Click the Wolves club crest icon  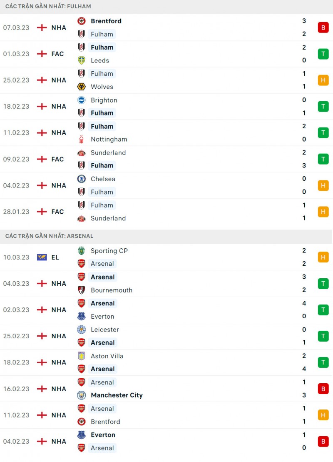click(82, 87)
